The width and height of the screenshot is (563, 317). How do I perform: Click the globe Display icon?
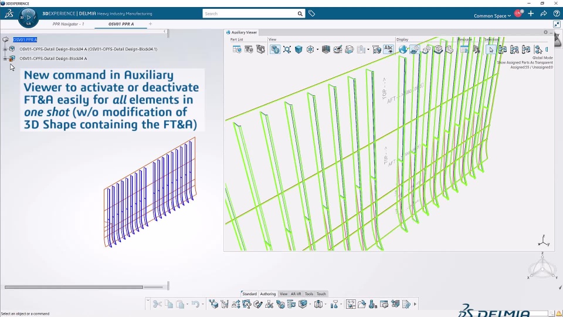(403, 49)
